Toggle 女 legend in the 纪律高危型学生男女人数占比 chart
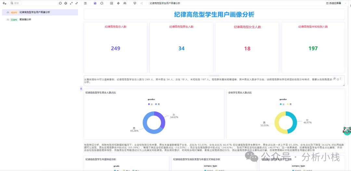This screenshot has width=351, height=171. coord(150,104)
